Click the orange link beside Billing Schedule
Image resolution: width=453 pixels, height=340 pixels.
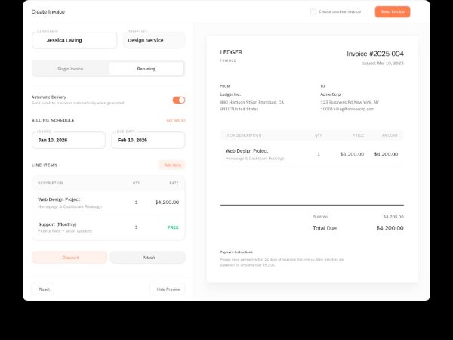click(175, 120)
